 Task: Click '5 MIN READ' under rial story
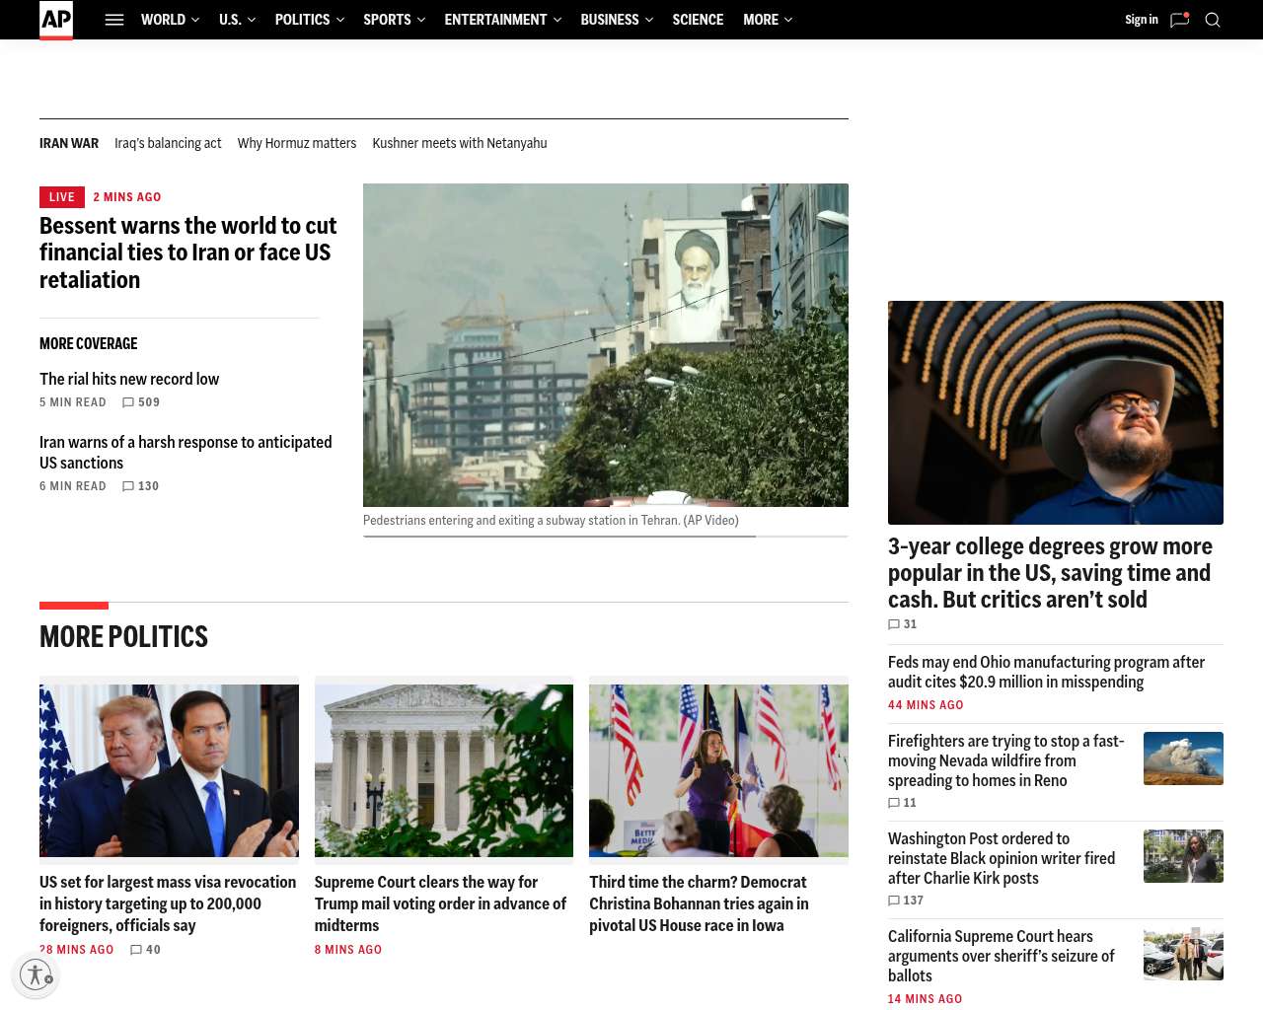(x=73, y=402)
